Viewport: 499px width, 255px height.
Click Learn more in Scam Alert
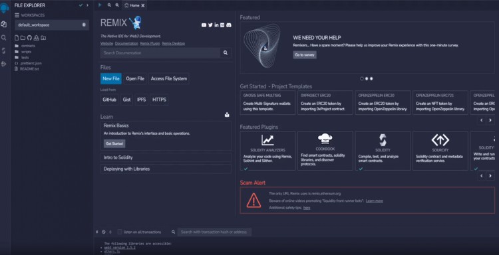tap(374, 201)
